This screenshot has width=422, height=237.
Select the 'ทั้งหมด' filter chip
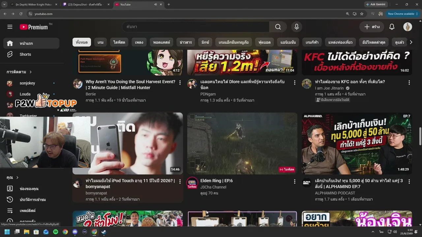82,42
